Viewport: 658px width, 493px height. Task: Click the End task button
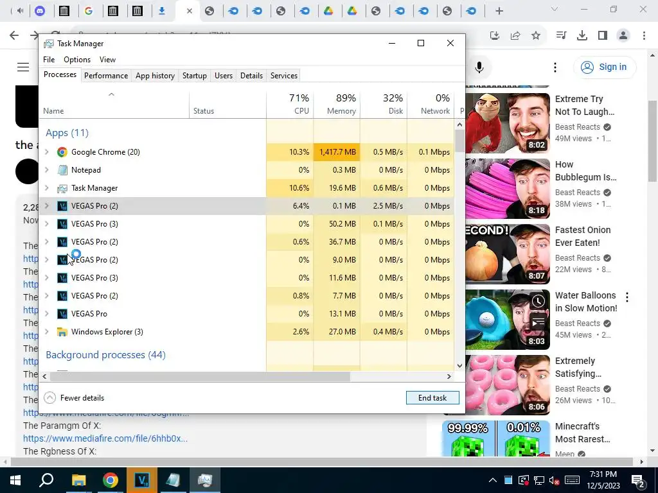(432, 398)
